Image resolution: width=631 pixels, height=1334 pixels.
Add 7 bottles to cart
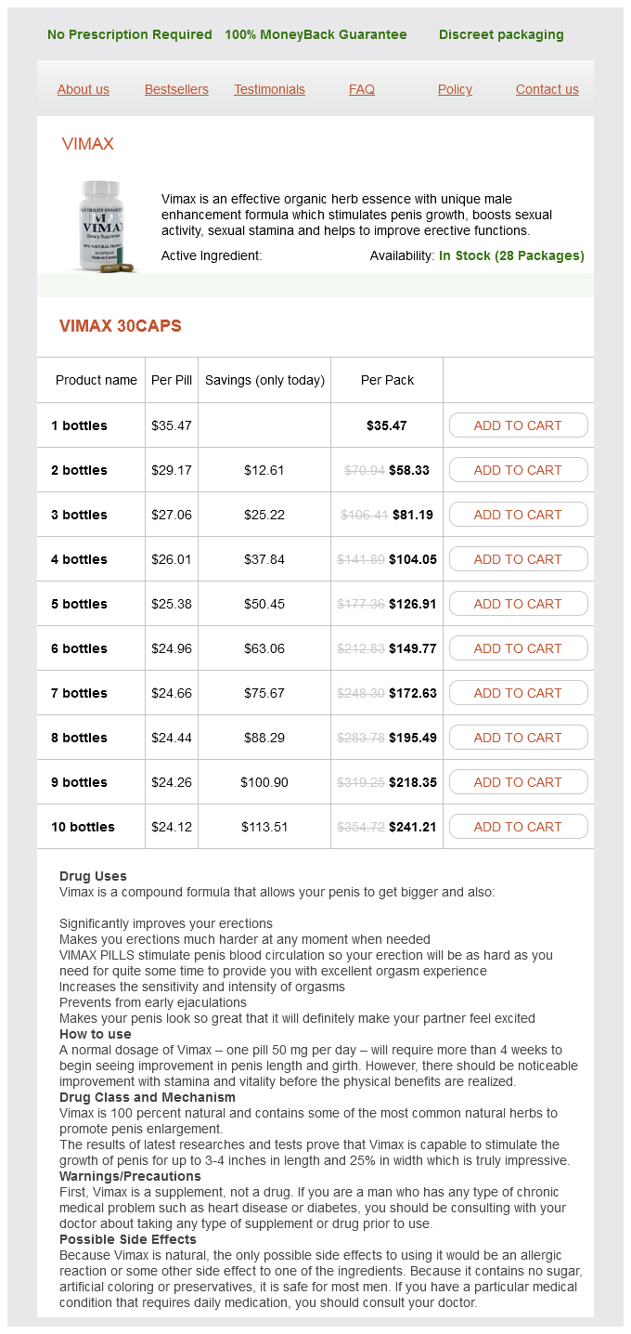tap(518, 693)
